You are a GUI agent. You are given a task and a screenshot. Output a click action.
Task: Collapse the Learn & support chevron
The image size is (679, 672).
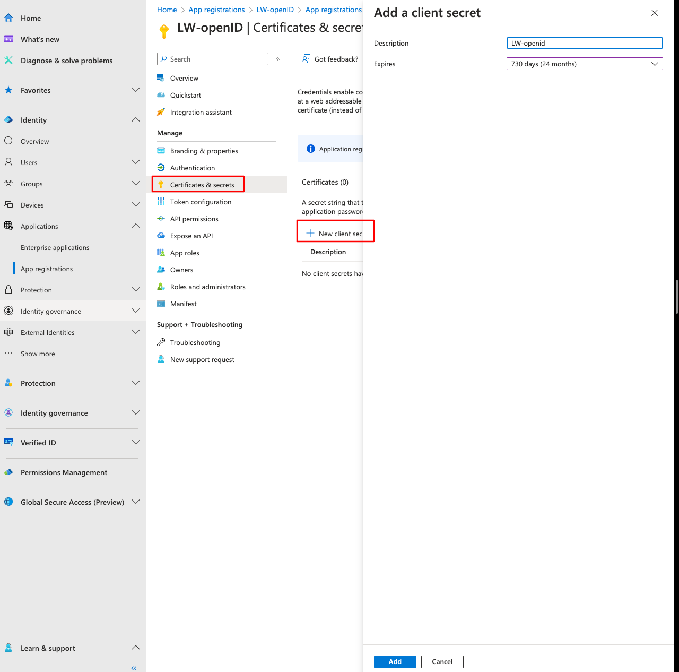tap(136, 648)
